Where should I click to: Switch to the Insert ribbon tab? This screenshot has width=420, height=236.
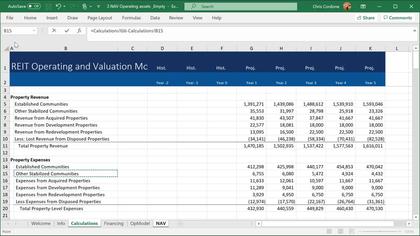52,18
